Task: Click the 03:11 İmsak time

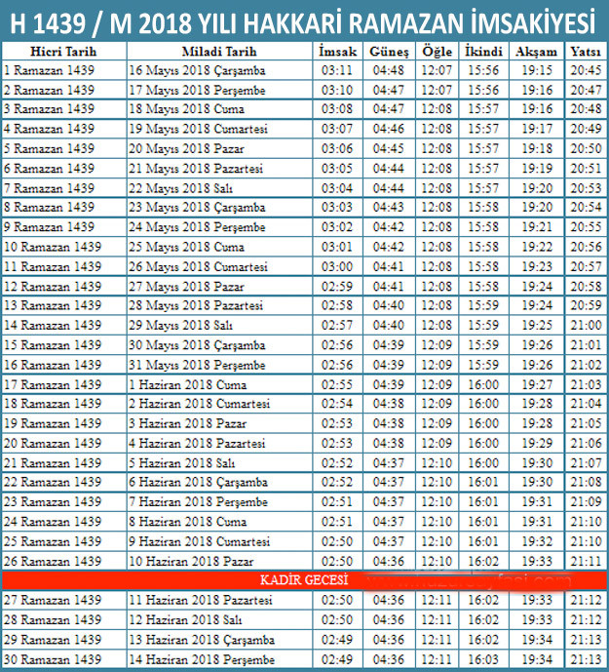Action: (337, 70)
